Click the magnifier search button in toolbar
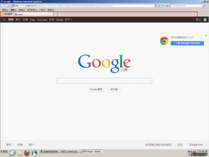The height and width of the screenshot is (157, 209). point(204,6)
